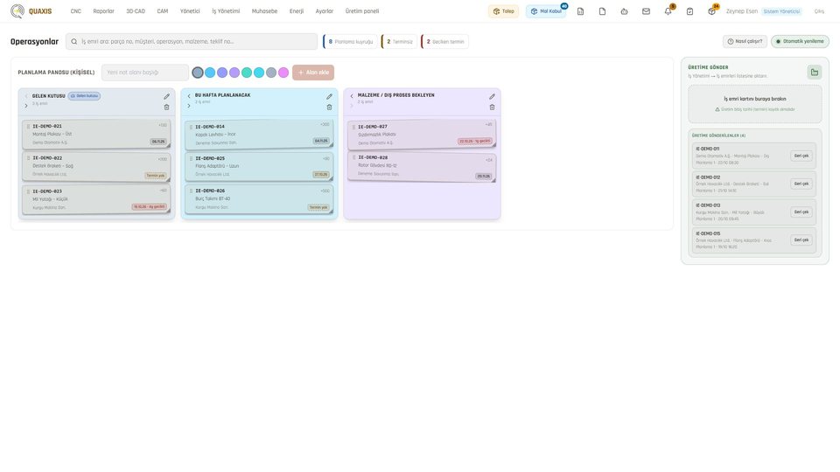Image resolution: width=840 pixels, height=472 pixels.
Task: Grab the drag handle of IE-DEMO-014
Action: click(192, 128)
